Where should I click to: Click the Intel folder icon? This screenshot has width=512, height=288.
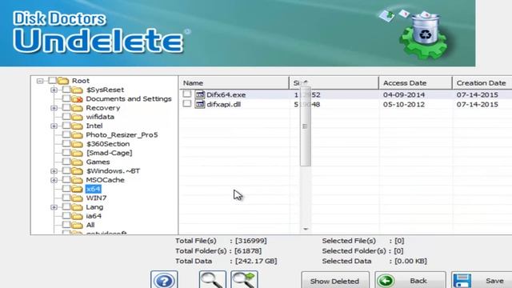78,126
